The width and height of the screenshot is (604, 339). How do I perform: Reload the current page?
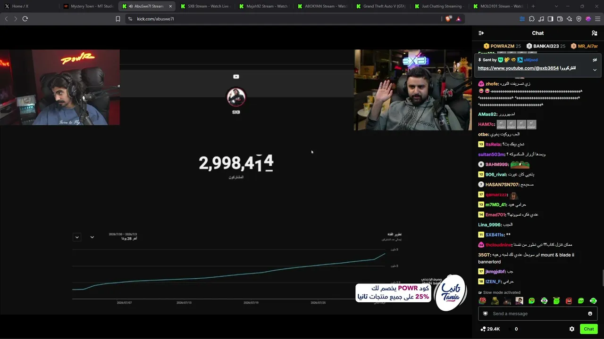[x=25, y=19]
